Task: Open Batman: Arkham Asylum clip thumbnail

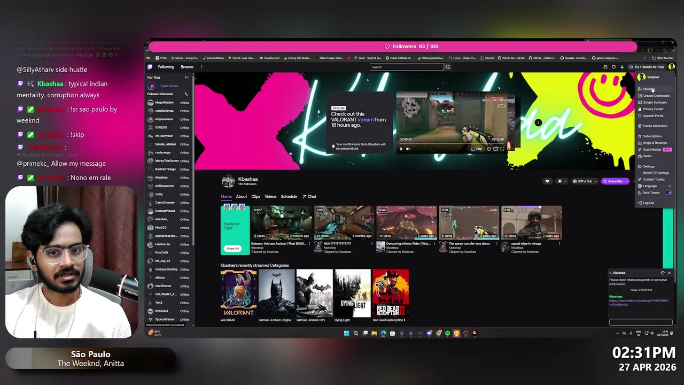Action: coord(281,222)
